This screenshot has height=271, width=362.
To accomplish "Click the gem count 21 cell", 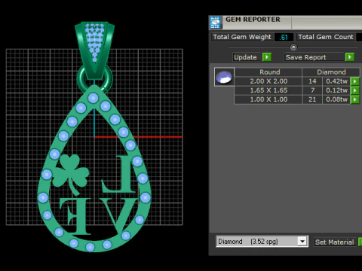I will 312,99.
